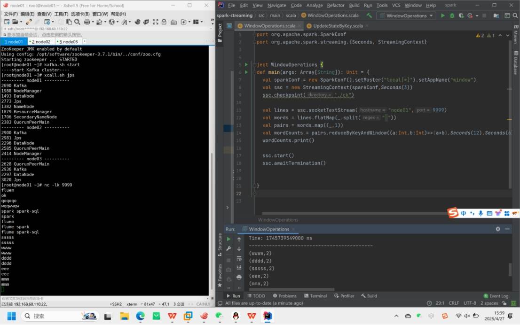Click the print icon in Run console

click(239, 277)
